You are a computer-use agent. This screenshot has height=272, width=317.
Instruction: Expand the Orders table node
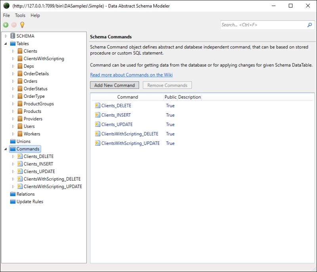(13, 81)
